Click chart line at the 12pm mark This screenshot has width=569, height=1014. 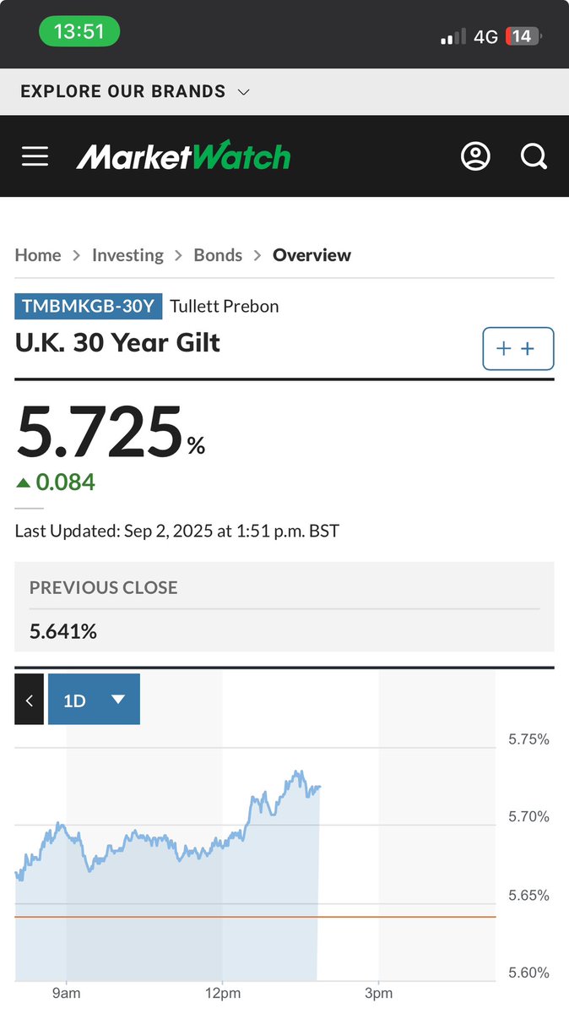coord(222,842)
